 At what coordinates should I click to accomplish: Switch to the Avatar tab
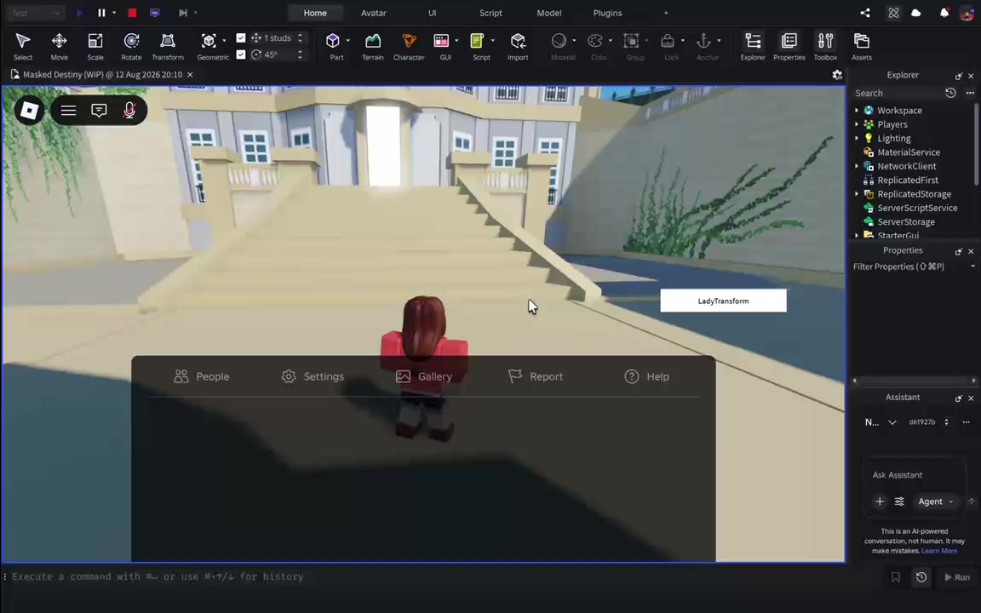click(x=374, y=13)
